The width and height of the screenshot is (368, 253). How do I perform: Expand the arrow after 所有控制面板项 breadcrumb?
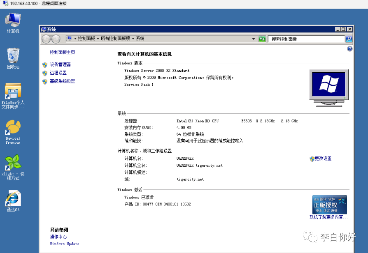coord(133,39)
